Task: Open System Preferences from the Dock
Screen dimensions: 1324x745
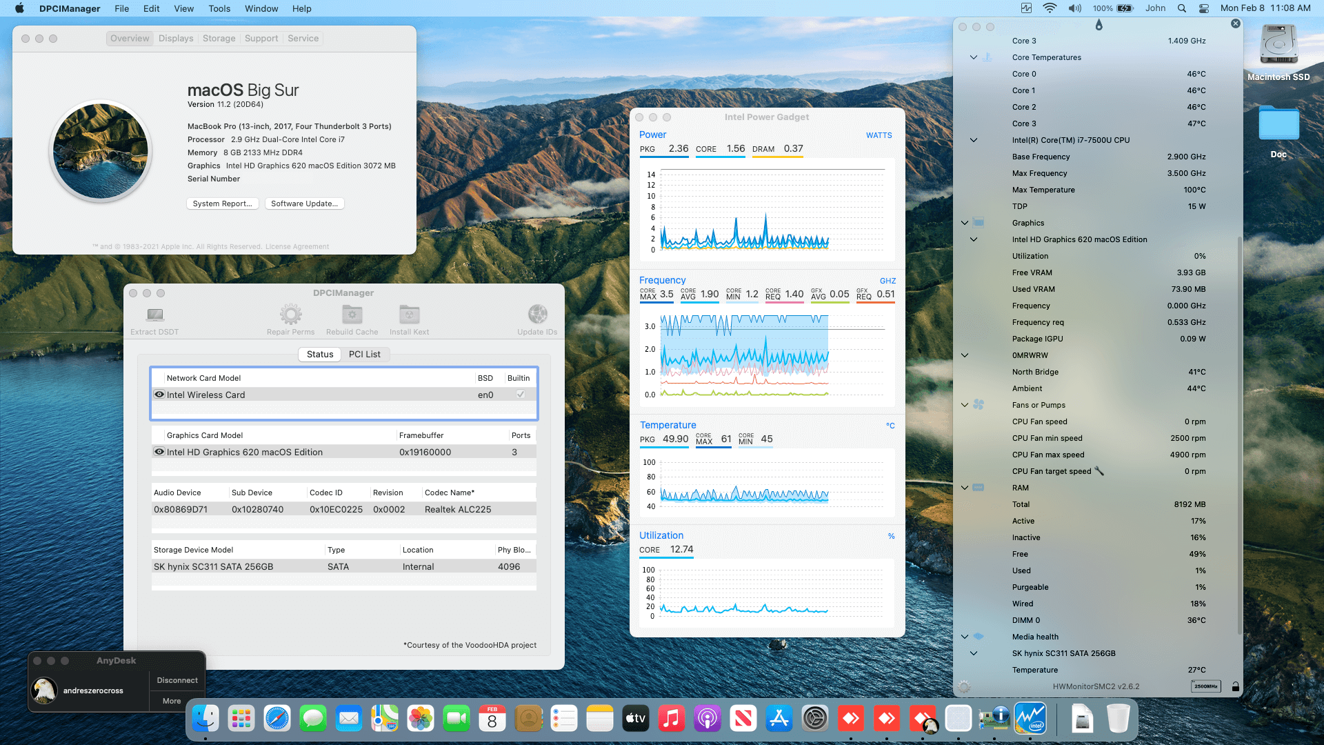Action: 815,719
